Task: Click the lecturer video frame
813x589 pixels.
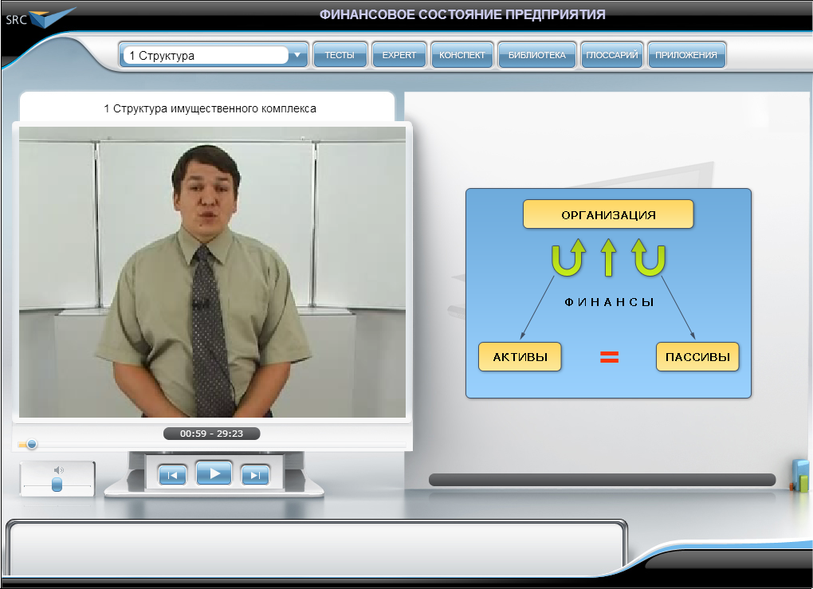Action: point(213,272)
